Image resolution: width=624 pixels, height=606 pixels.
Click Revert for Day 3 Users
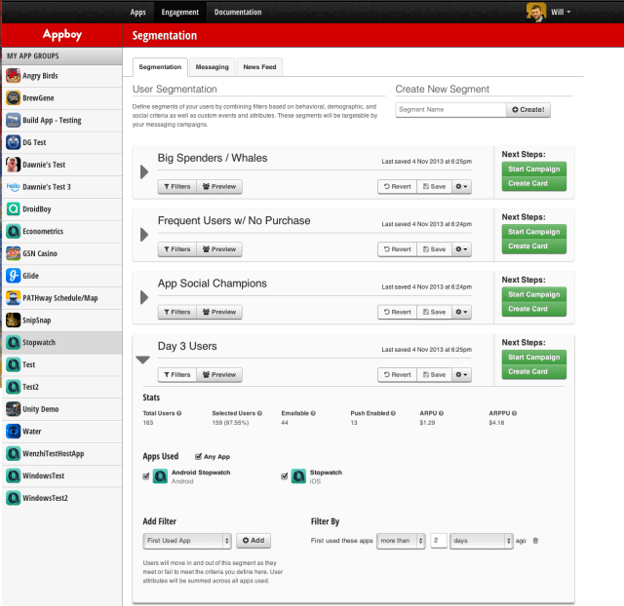(397, 374)
